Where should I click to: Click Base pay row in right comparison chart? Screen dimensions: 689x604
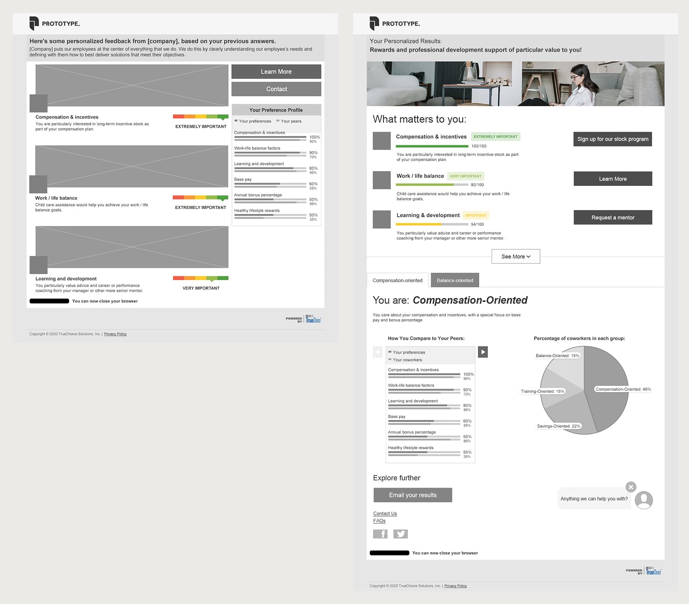pos(430,420)
